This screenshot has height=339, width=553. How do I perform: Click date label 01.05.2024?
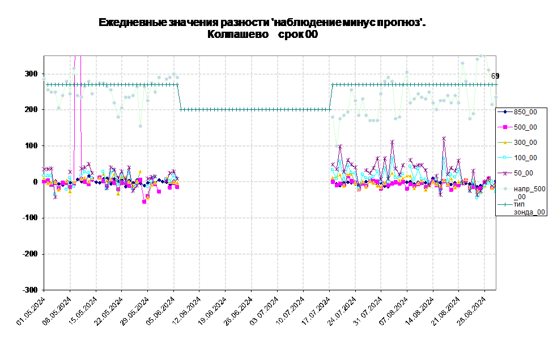click(31, 311)
